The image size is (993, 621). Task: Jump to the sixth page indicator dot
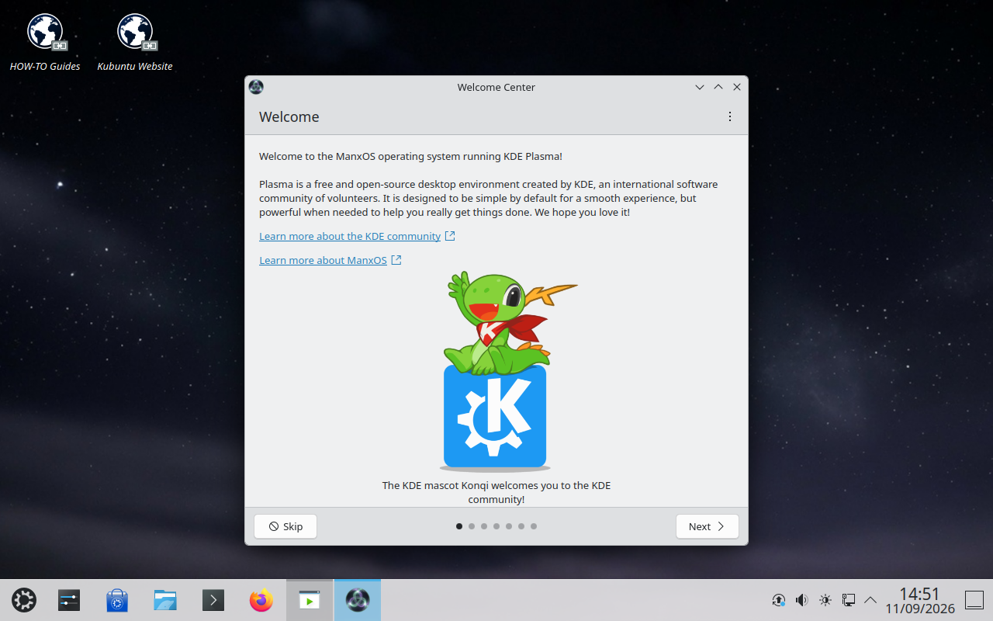pyautogui.click(x=521, y=526)
